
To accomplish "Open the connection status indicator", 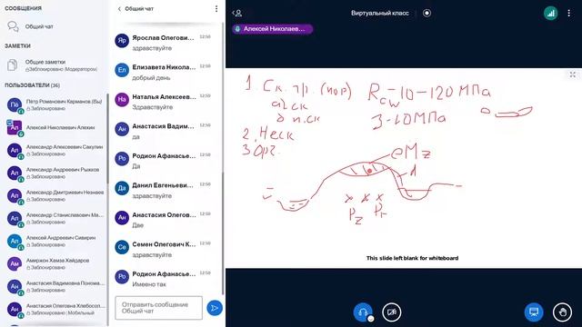I will pos(551,14).
